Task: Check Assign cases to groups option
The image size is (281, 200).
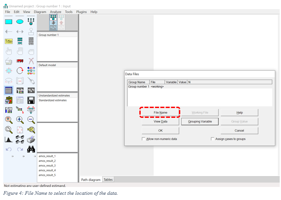Action: 213,139
